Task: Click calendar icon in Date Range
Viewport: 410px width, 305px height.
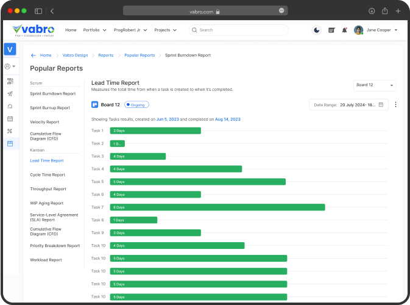Action: 381,105
